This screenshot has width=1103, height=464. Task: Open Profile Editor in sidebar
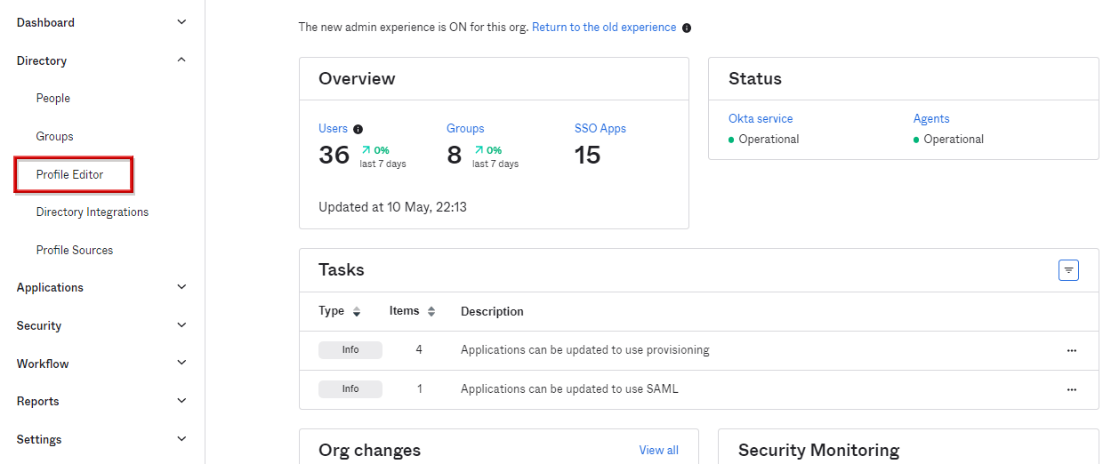[70, 174]
